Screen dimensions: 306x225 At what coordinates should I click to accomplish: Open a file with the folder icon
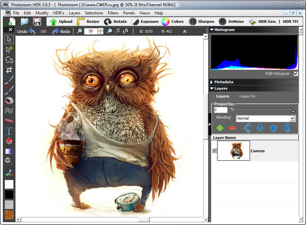pyautogui.click(x=25, y=21)
